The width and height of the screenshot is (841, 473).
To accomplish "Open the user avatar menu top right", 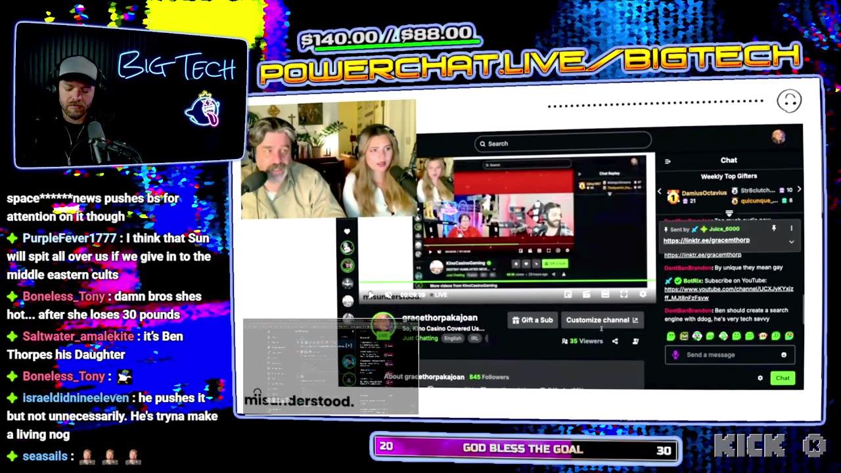I will coord(779,137).
